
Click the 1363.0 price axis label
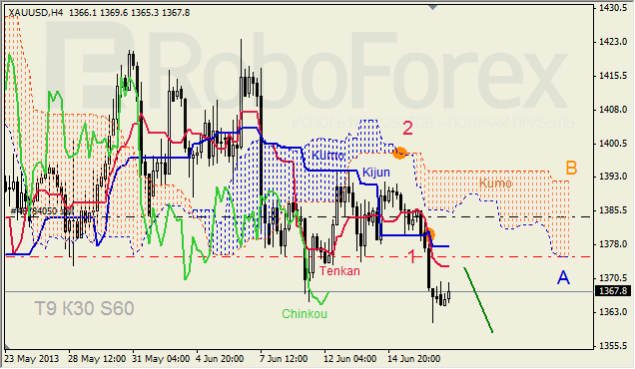point(613,312)
